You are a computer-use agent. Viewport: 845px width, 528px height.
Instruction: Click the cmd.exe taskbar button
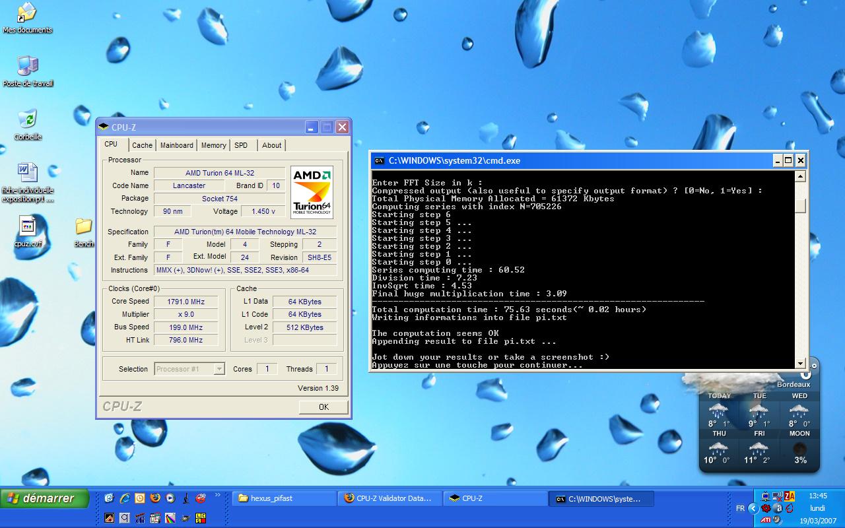[601, 498]
